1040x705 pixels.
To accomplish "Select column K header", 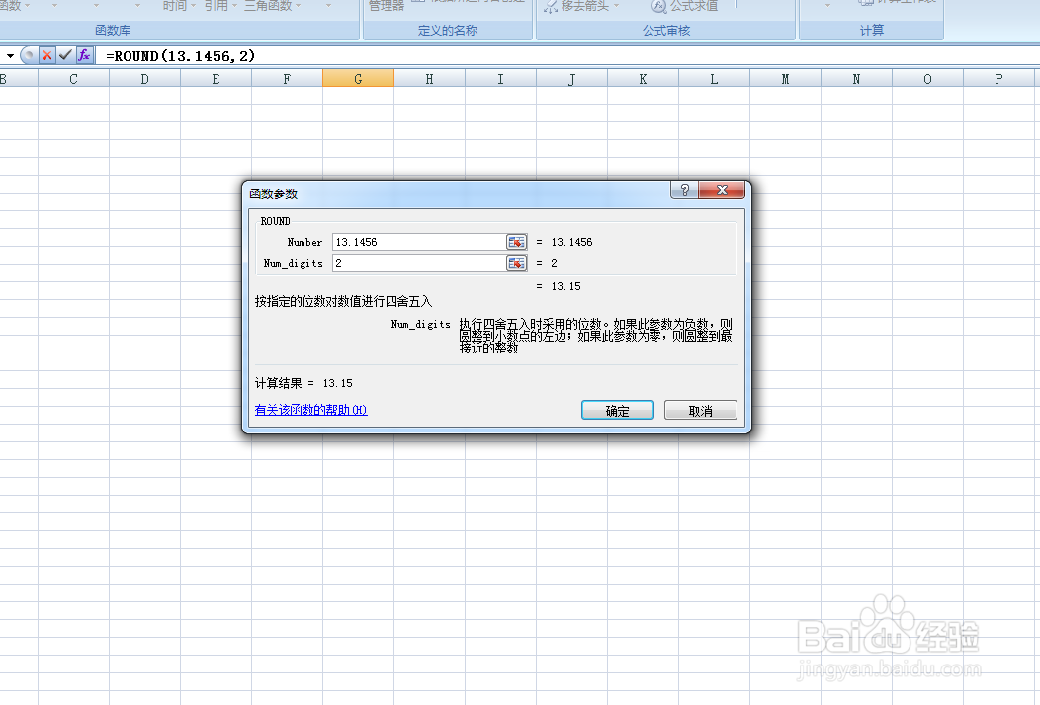I will click(643, 79).
